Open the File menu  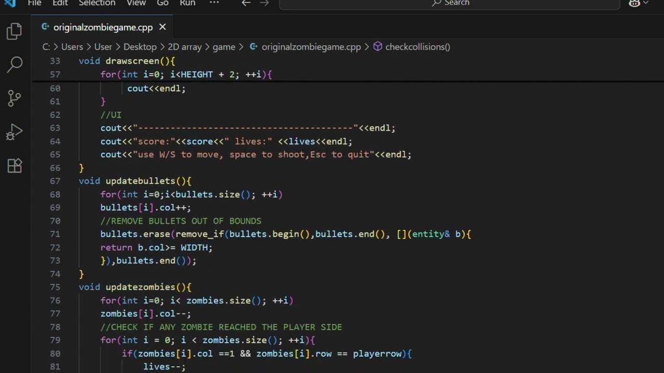click(x=34, y=3)
